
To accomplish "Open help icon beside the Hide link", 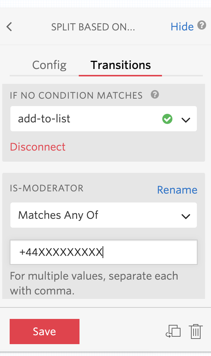I will click(x=202, y=25).
